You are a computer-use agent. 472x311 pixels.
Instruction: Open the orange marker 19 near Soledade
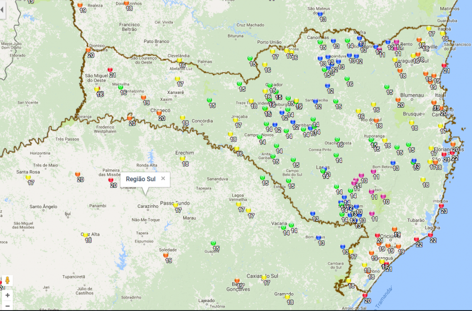(x=166, y=255)
